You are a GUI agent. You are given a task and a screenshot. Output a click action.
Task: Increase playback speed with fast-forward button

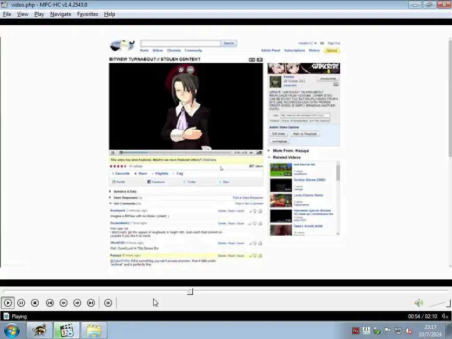tap(77, 303)
